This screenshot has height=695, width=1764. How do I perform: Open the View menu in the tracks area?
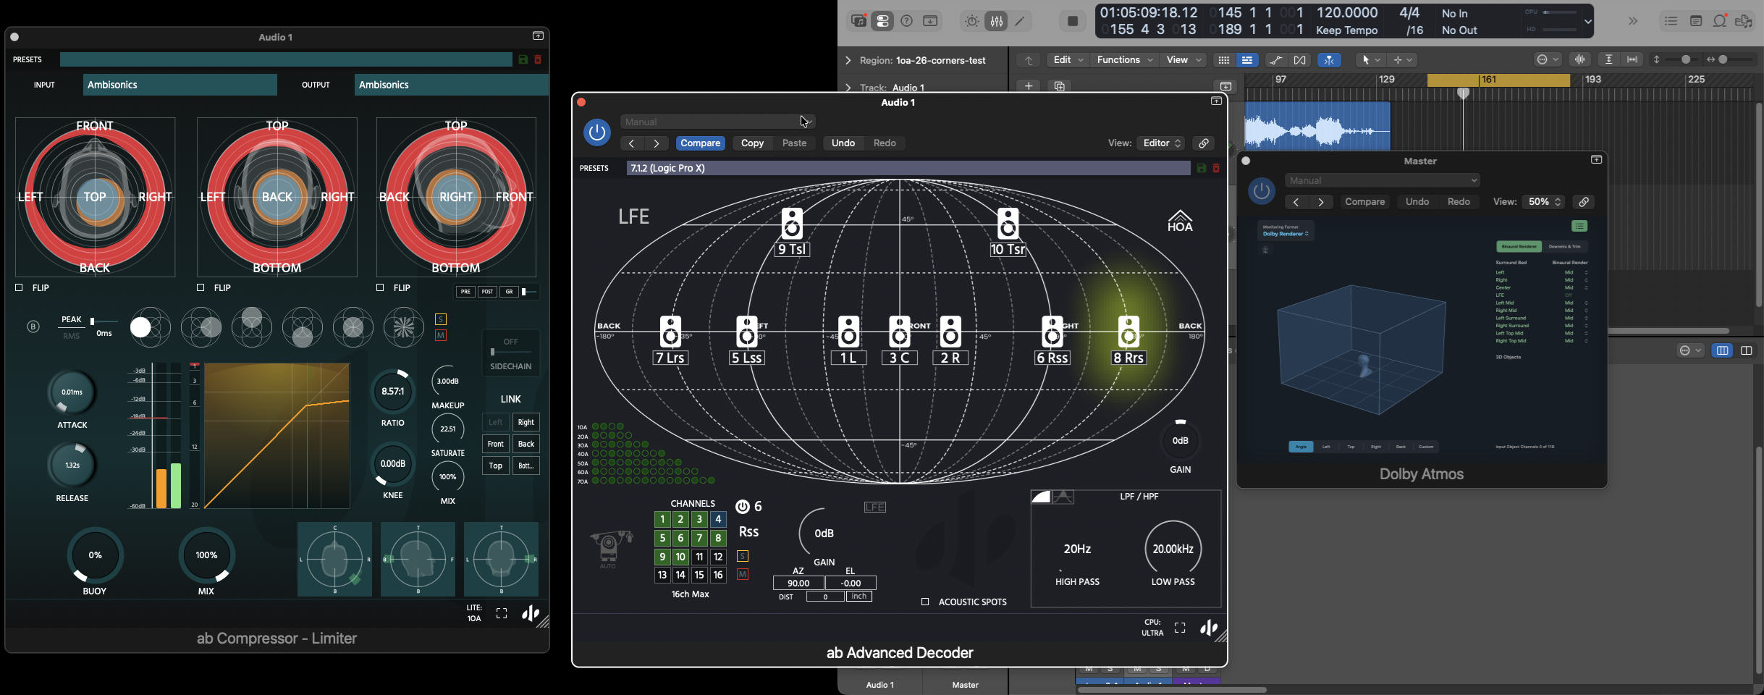point(1183,60)
